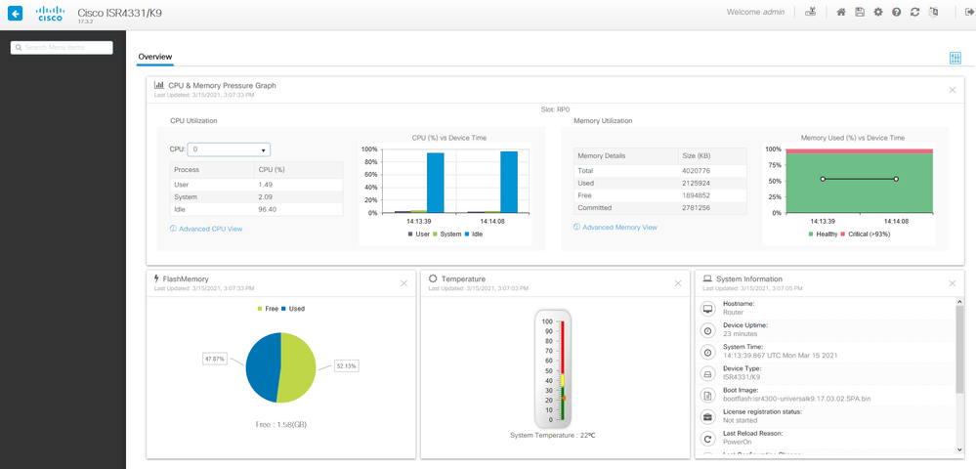The height and width of the screenshot is (469, 976).
Task: Click the Idle bar at 14:13:39
Action: [x=435, y=183]
